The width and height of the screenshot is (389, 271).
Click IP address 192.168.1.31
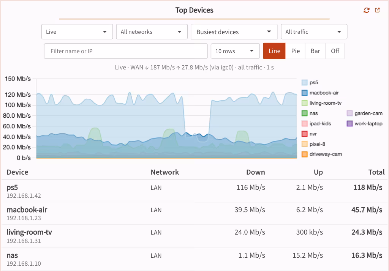pyautogui.click(x=24, y=241)
